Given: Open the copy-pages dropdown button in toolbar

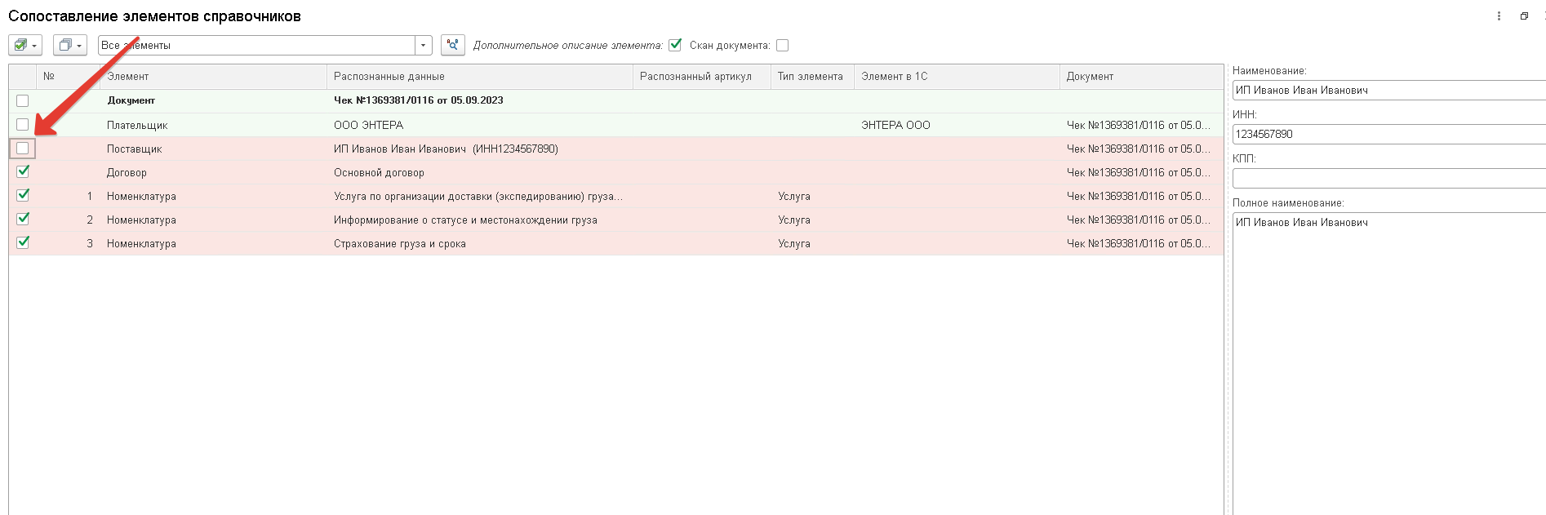Looking at the screenshot, I should click(x=70, y=46).
